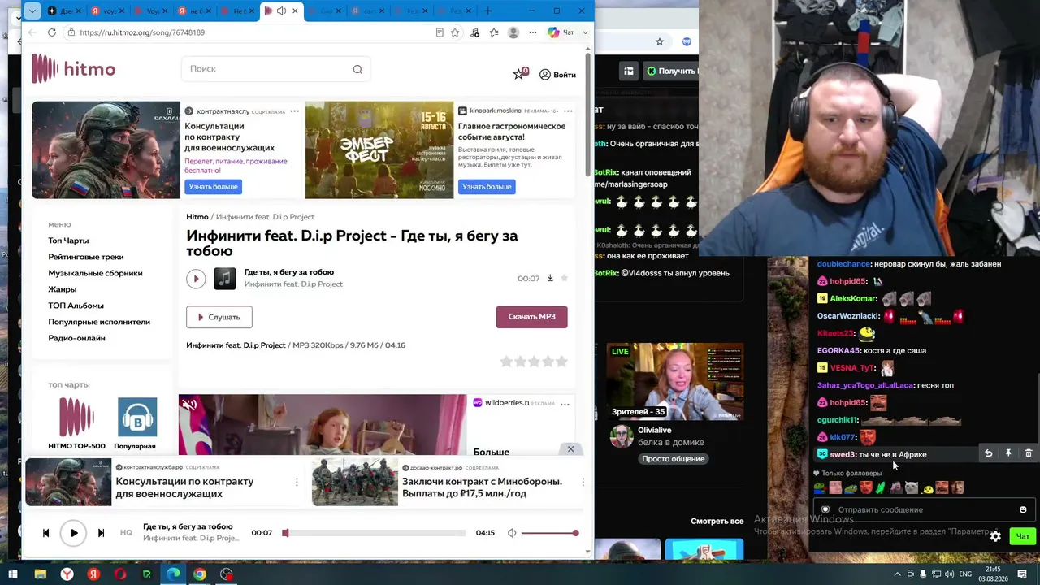1040x585 pixels.
Task: Open ТОП Альбомы menu item
Action: click(76, 305)
